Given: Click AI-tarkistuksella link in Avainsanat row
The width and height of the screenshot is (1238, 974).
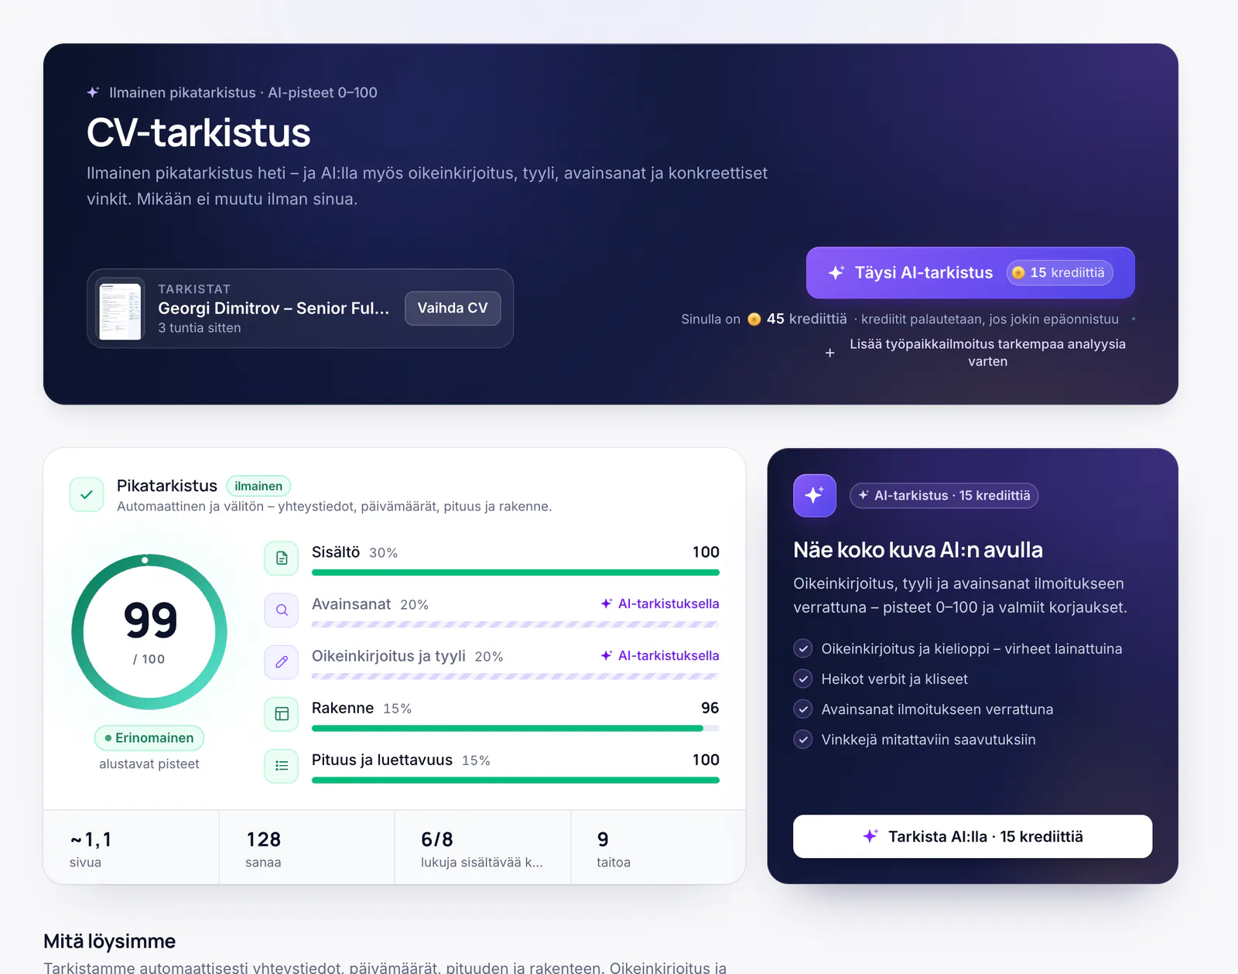Looking at the screenshot, I should (x=660, y=603).
